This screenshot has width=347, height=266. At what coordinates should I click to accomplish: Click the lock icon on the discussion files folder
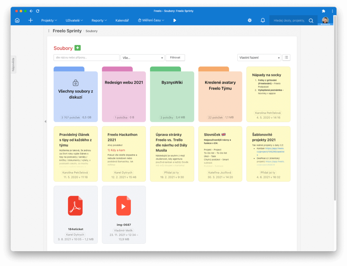75,82
